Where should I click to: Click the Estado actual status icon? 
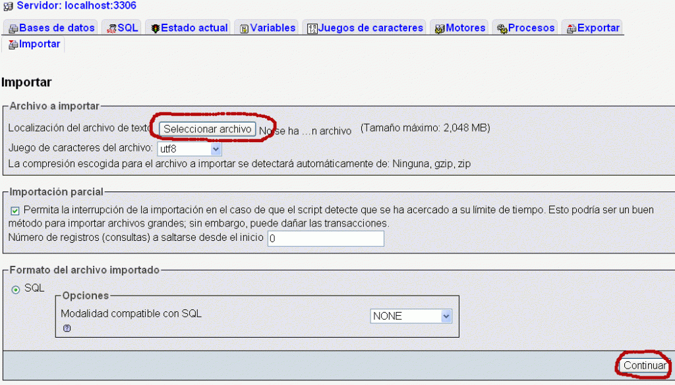tap(154, 27)
